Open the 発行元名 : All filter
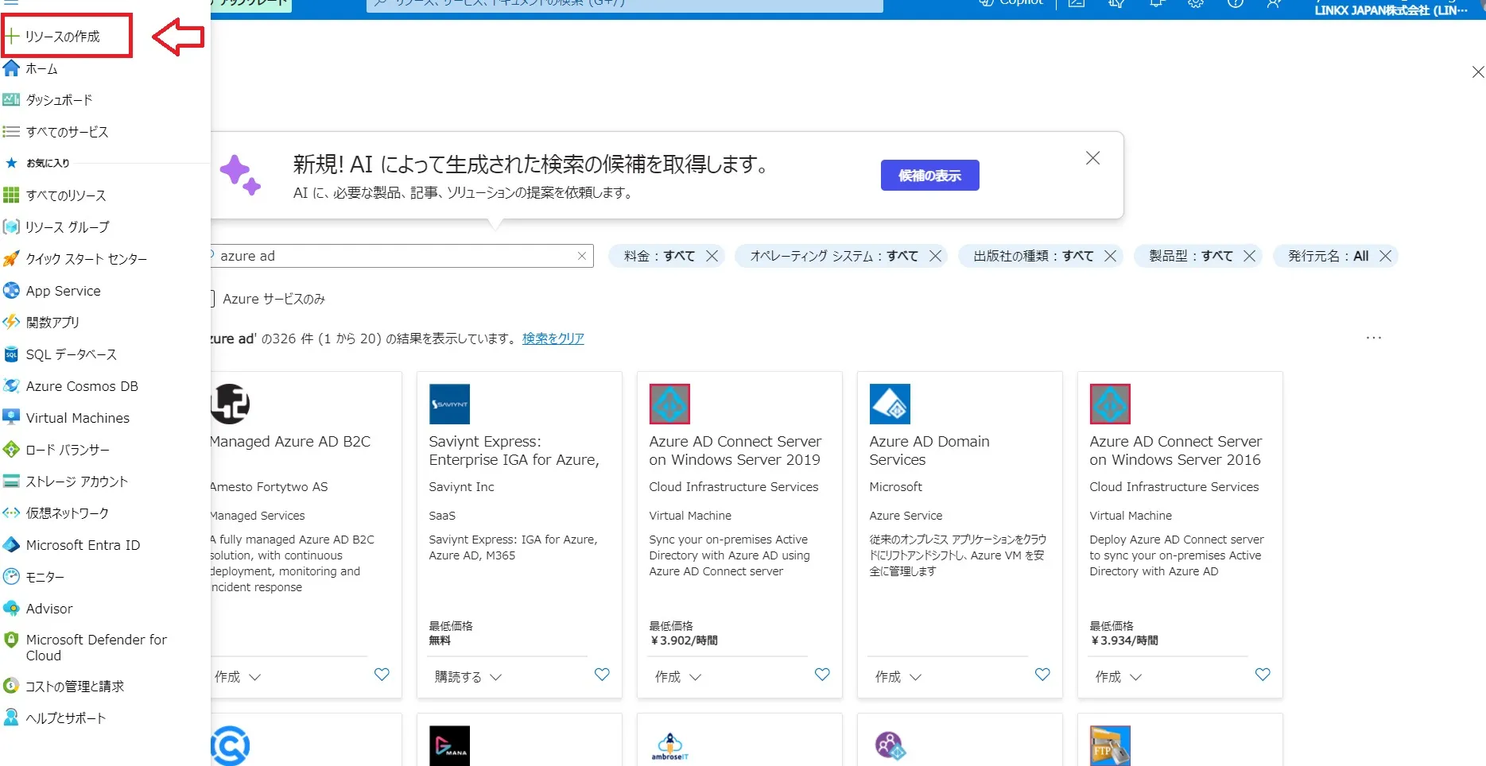Image resolution: width=1486 pixels, height=766 pixels. point(1329,256)
